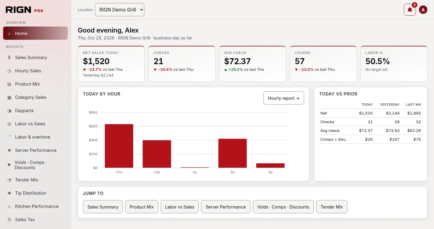
Task: Click the grid icon for Category Sales
Action: click(x=9, y=97)
